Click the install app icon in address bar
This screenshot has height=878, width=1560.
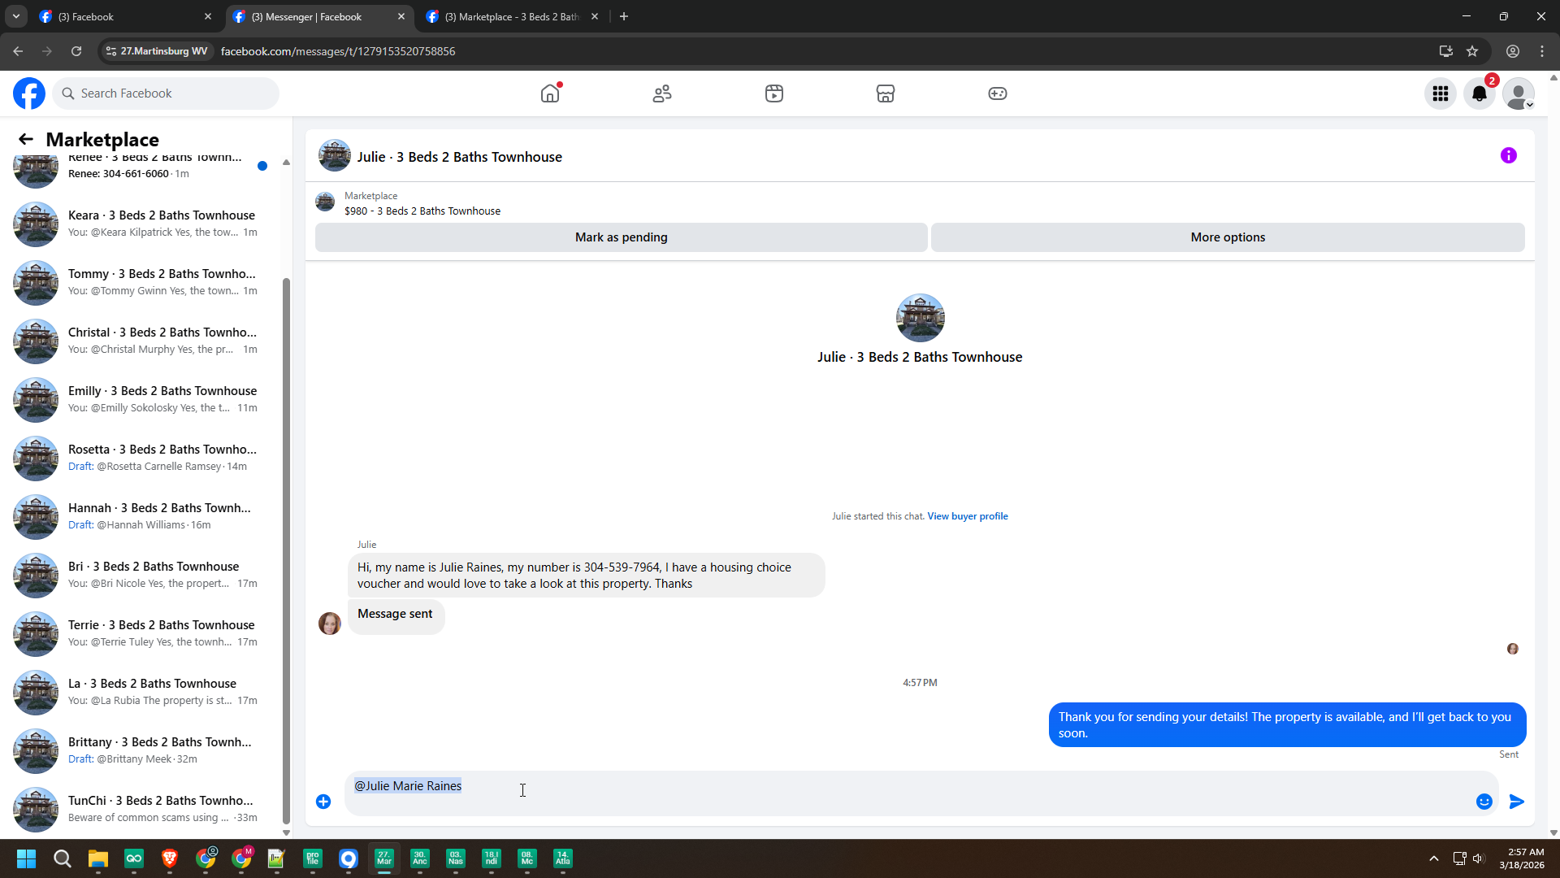[x=1446, y=51]
